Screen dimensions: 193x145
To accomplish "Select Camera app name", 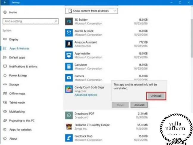I will tap(79, 76).
